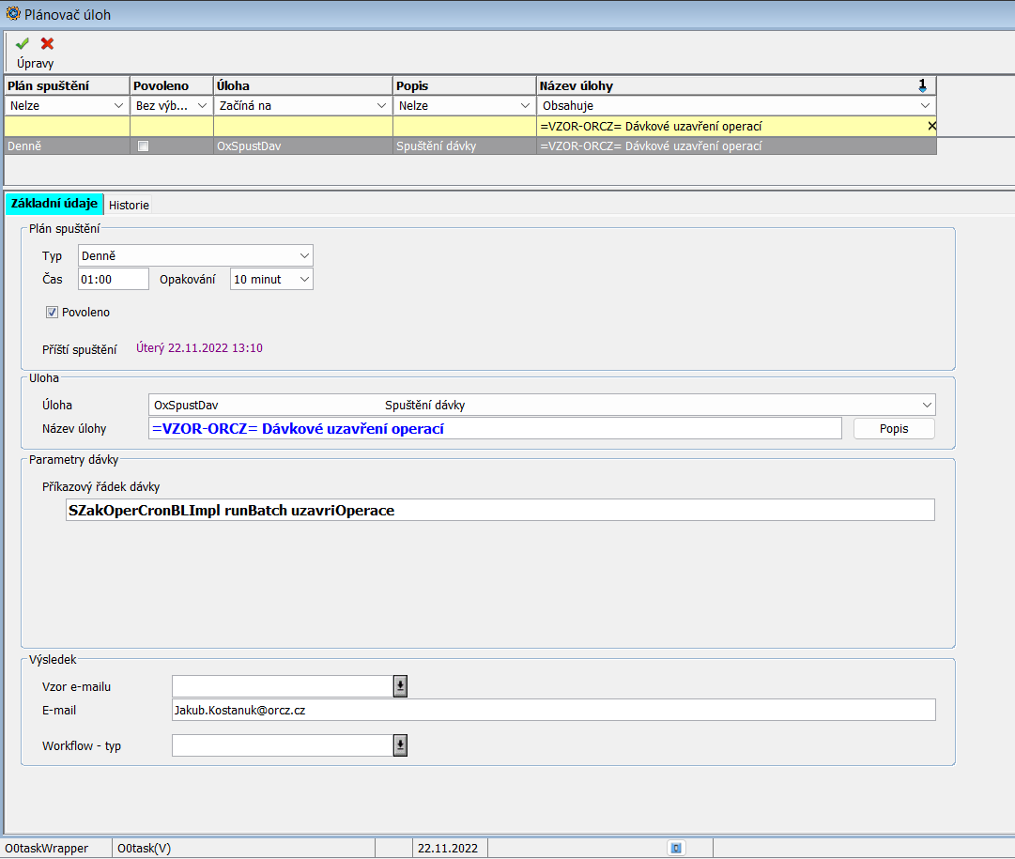Viewport: 1015px width, 859px height.
Task: Open the Opakování dropdown showing 10 minut
Action: (302, 279)
